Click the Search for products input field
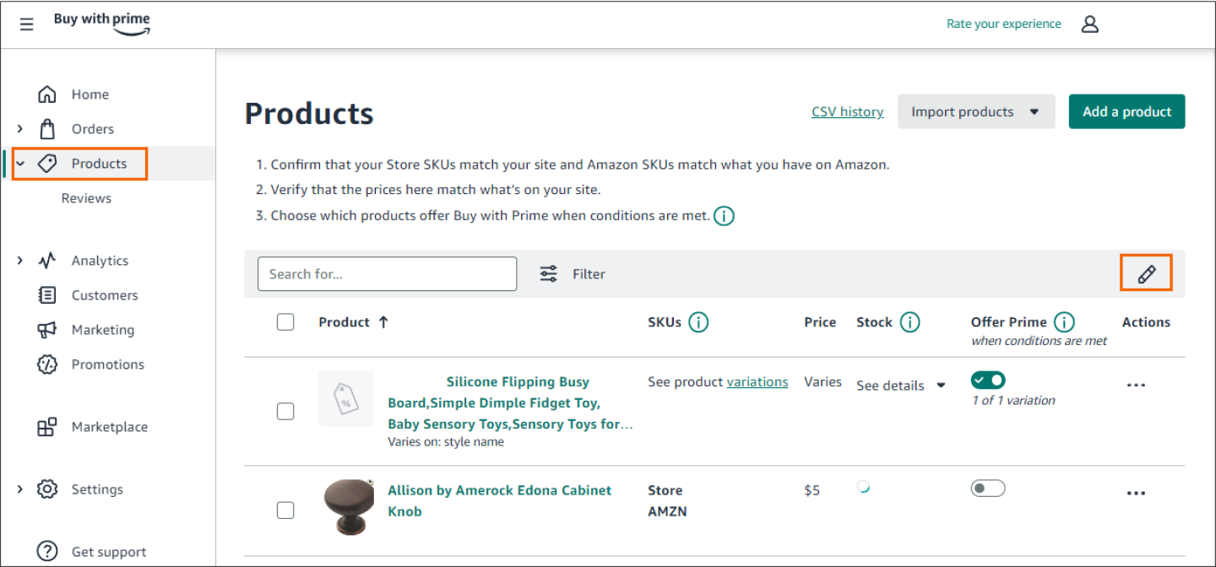This screenshot has width=1216, height=567. (x=387, y=273)
